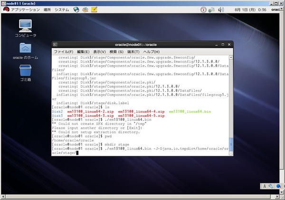
Task: Launch the web browser globe icon
Action: pos(76,10)
